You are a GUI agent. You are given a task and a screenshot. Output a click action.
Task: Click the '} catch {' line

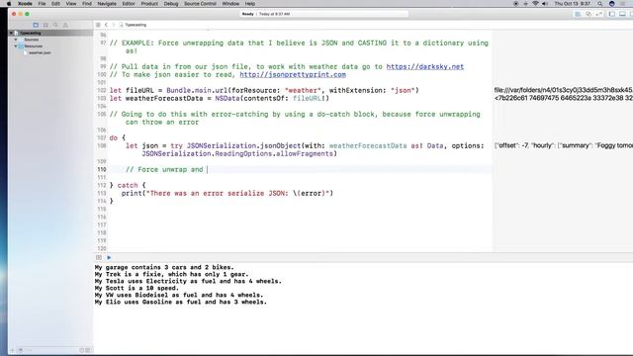(128, 185)
